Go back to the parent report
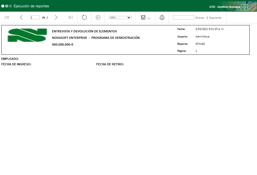The height and width of the screenshot is (175, 257). click(x=98, y=17)
